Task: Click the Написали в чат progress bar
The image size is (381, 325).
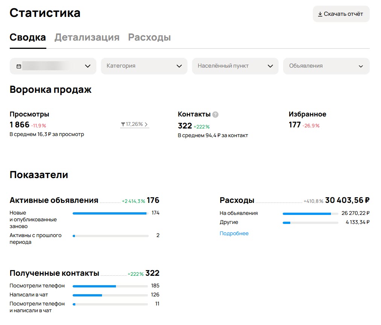Action: [x=110, y=295]
